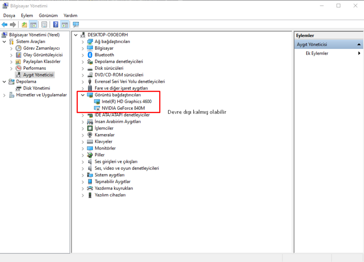Expand the Fare ve diğer işaret aygıtları category
This screenshot has width=364, height=262.
[83, 89]
